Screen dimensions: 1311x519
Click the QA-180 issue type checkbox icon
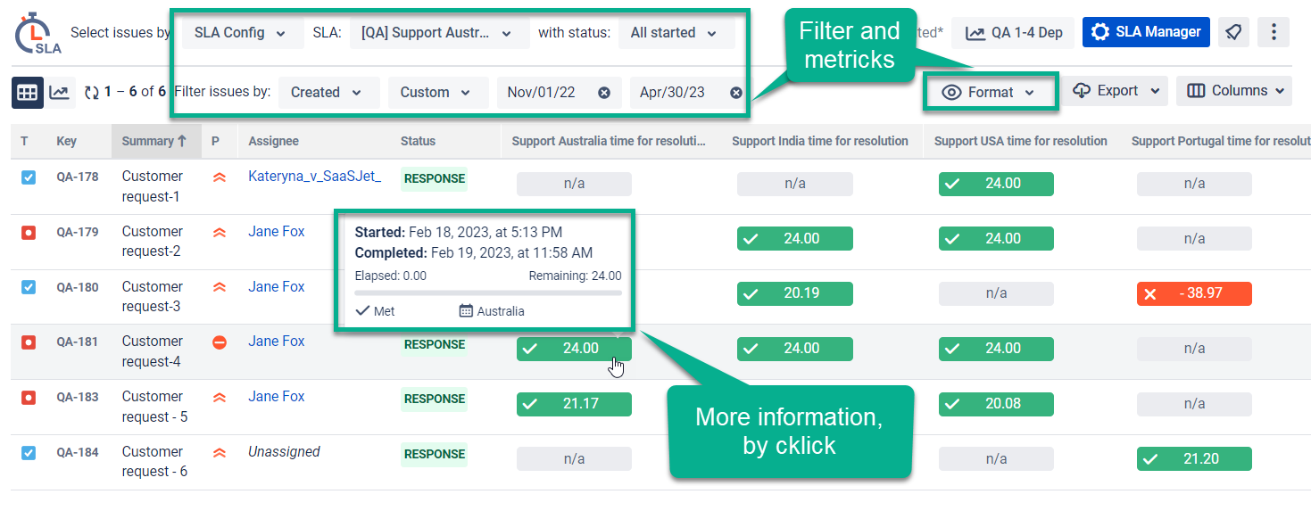(28, 287)
